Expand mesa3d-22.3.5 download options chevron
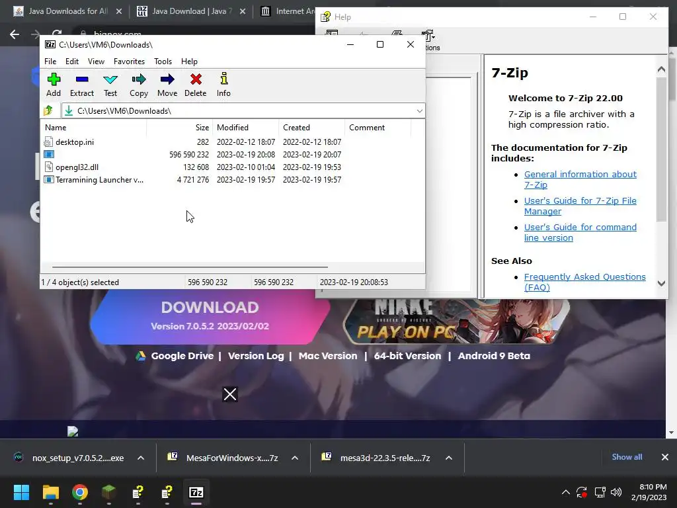 tap(449, 458)
